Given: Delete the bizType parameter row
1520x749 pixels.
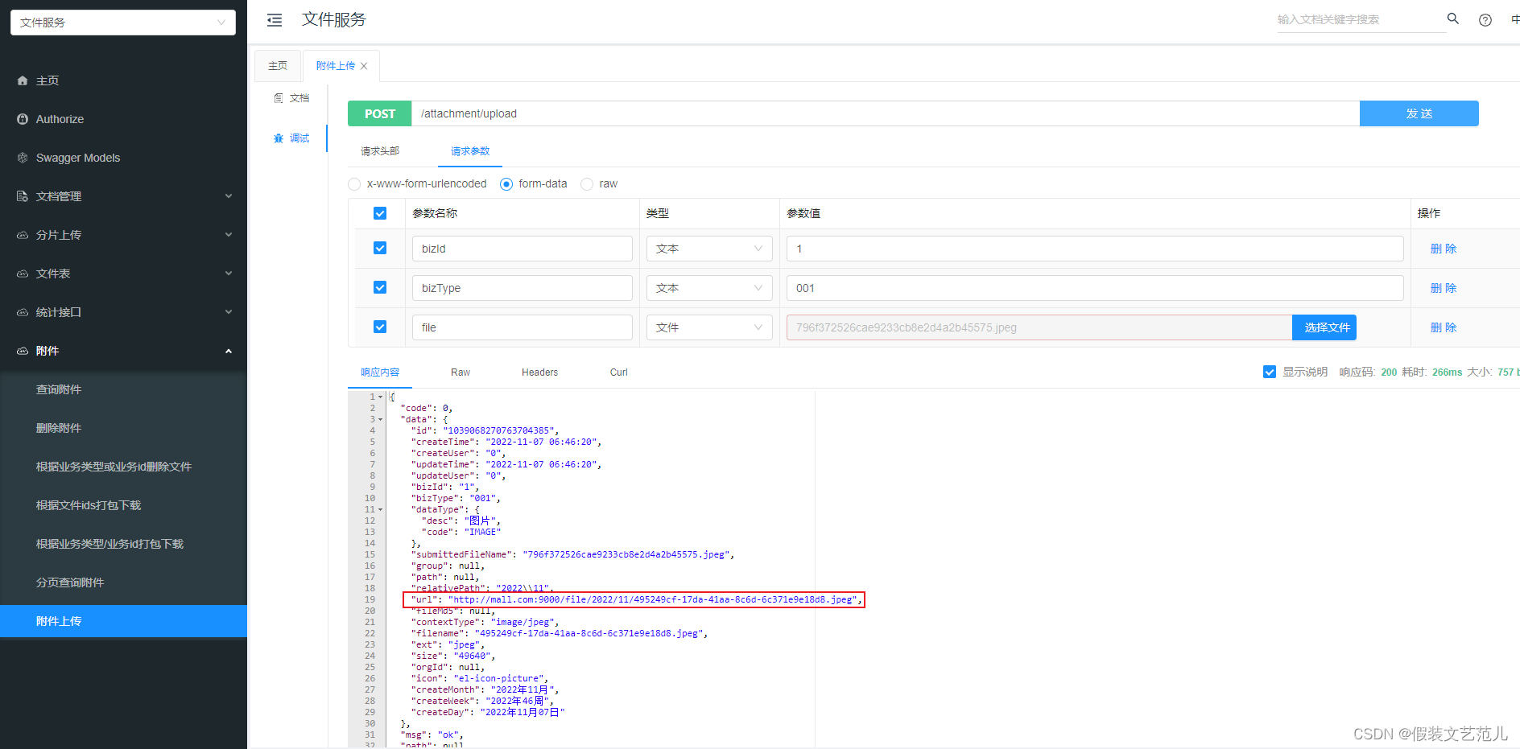Looking at the screenshot, I should [1444, 288].
